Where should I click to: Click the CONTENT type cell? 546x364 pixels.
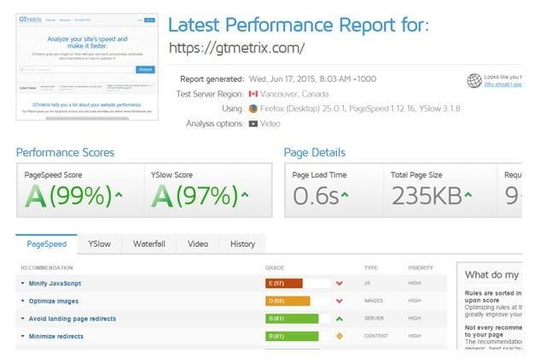tap(376, 336)
